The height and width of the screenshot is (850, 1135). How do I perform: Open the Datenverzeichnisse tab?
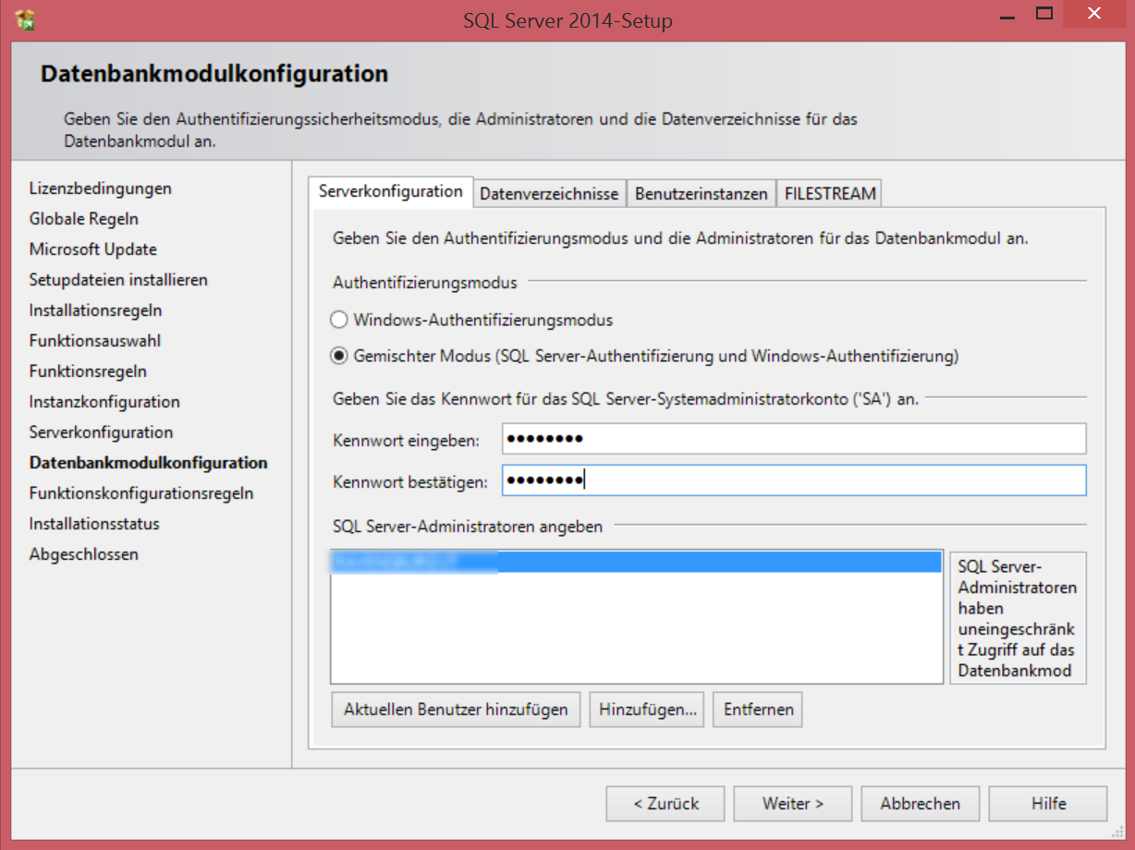(549, 194)
